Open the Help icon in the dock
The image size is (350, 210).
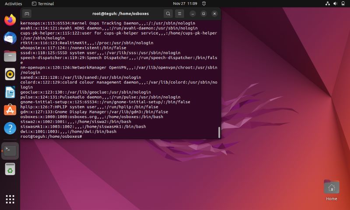[10, 128]
